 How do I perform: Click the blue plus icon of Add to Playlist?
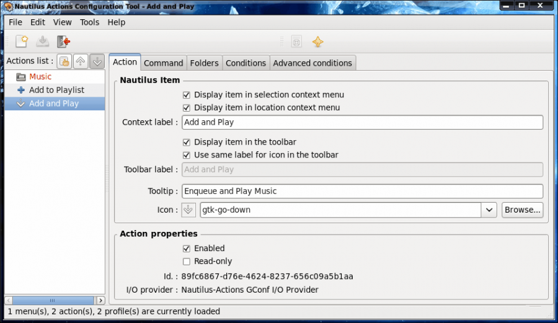point(21,90)
